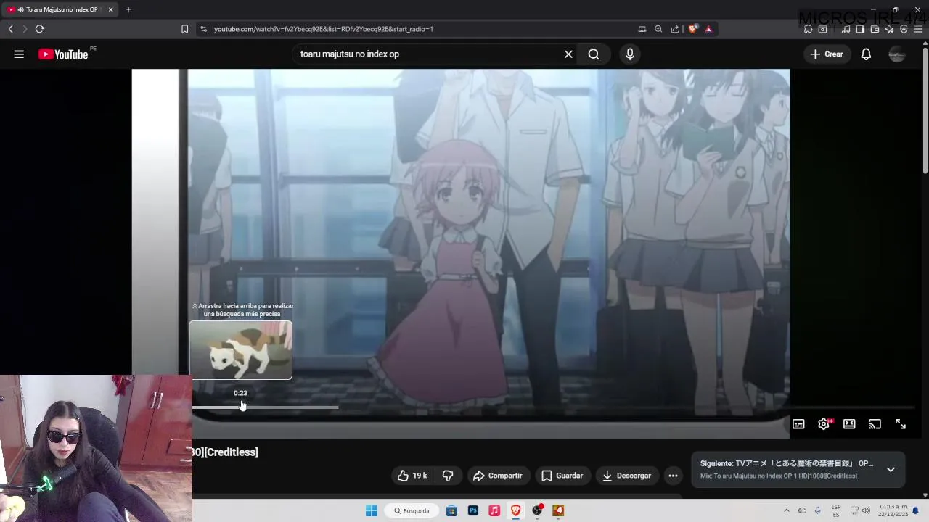Toggle theater mode in the player
Screen dimensions: 929x522
click(x=849, y=424)
